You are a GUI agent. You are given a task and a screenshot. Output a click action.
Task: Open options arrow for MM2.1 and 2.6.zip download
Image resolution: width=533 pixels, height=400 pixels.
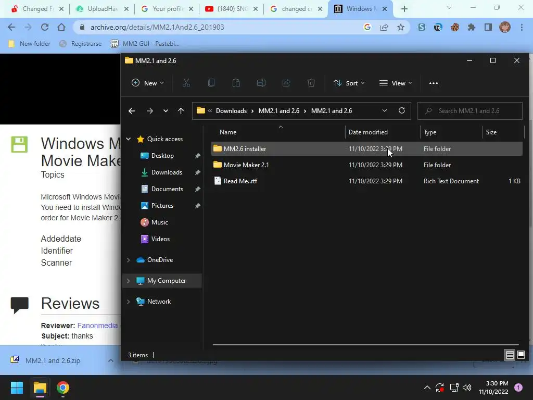(111, 360)
